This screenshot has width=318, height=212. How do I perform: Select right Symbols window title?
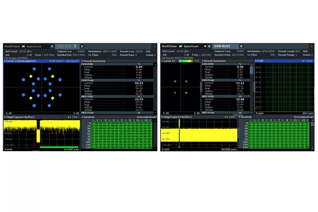(x=245, y=117)
